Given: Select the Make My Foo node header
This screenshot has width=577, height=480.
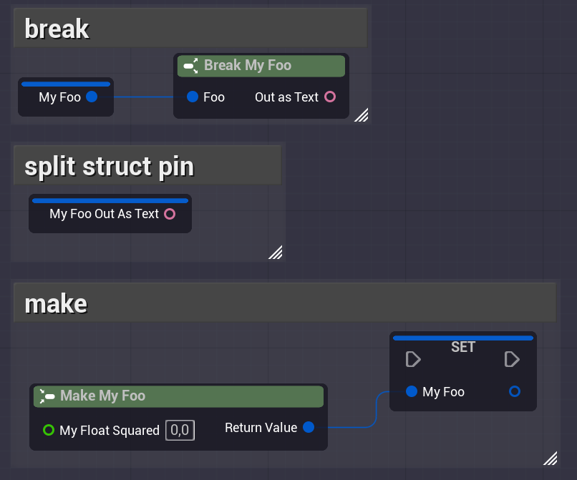Looking at the screenshot, I should 178,396.
